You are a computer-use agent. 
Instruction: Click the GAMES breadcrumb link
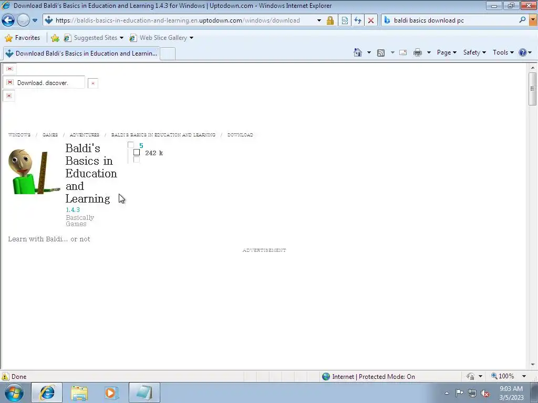click(x=50, y=135)
